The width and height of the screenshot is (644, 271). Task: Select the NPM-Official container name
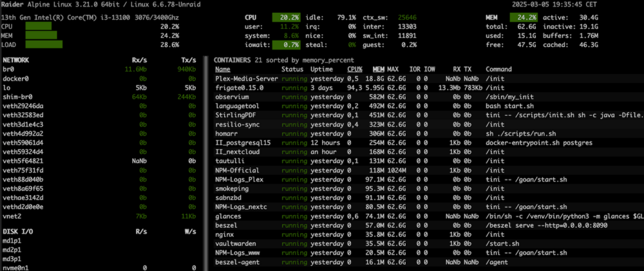(x=238, y=170)
